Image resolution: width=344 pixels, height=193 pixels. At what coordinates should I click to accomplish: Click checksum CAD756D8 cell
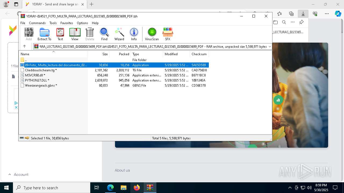pyautogui.click(x=199, y=70)
